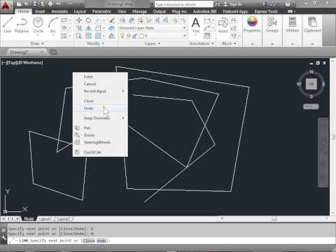Select the Linear dimension tool

[x=207, y=20]
